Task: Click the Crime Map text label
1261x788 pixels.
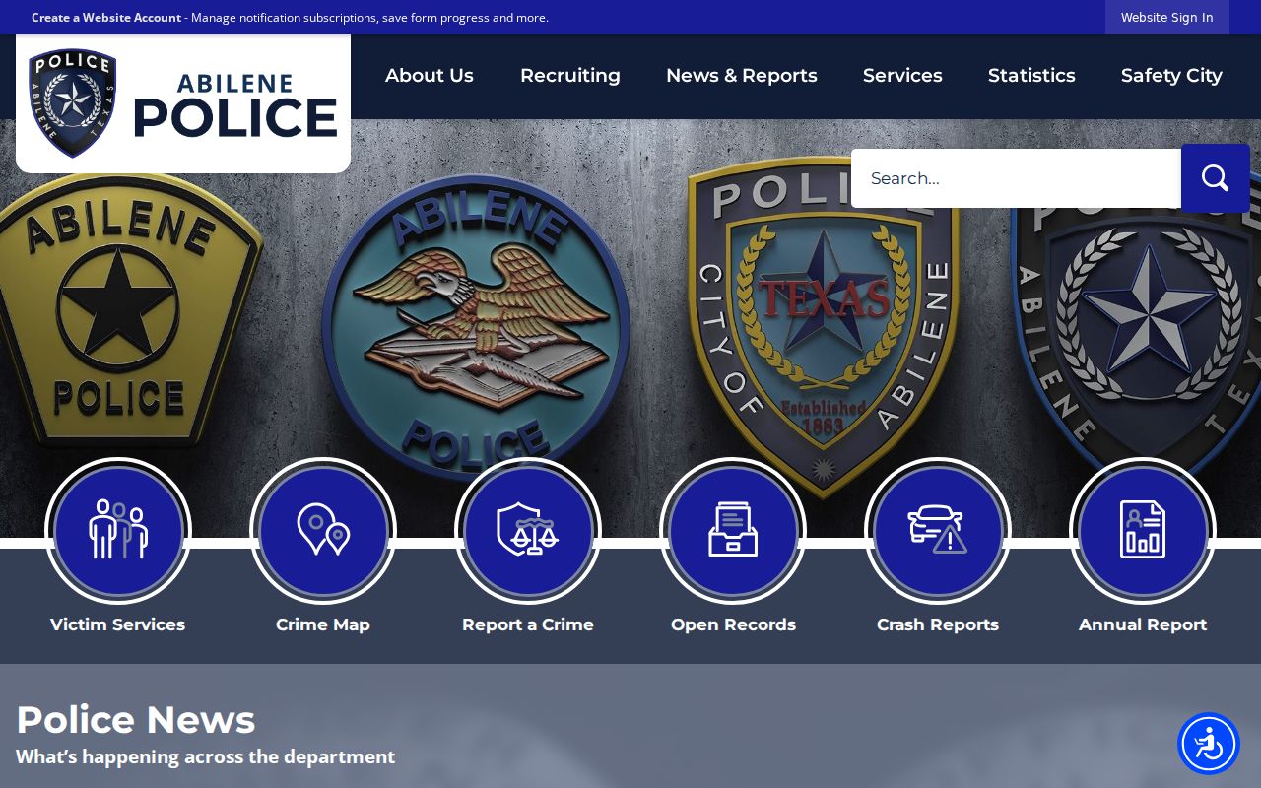Action: pyautogui.click(x=323, y=624)
